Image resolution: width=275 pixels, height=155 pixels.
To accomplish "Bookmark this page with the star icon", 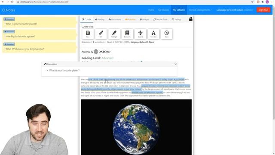I will click(252, 2).
